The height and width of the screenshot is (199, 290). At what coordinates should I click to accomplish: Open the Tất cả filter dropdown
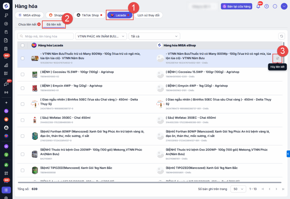tap(154, 36)
